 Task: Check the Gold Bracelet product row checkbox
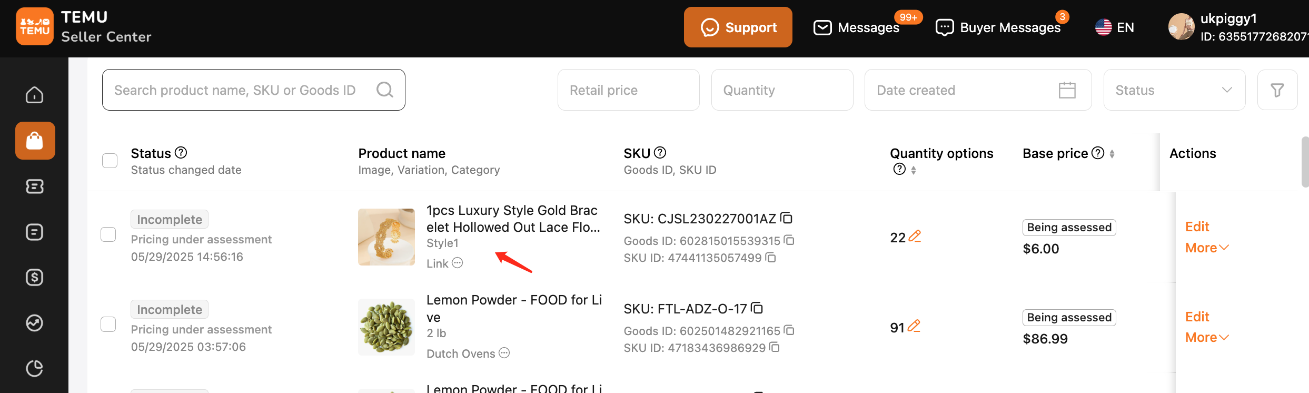point(108,234)
